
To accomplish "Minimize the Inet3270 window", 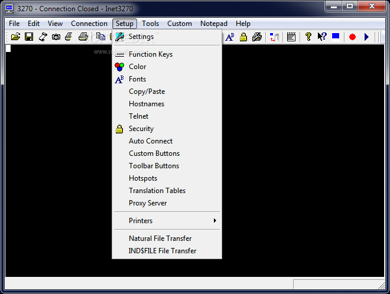I will pos(334,6).
